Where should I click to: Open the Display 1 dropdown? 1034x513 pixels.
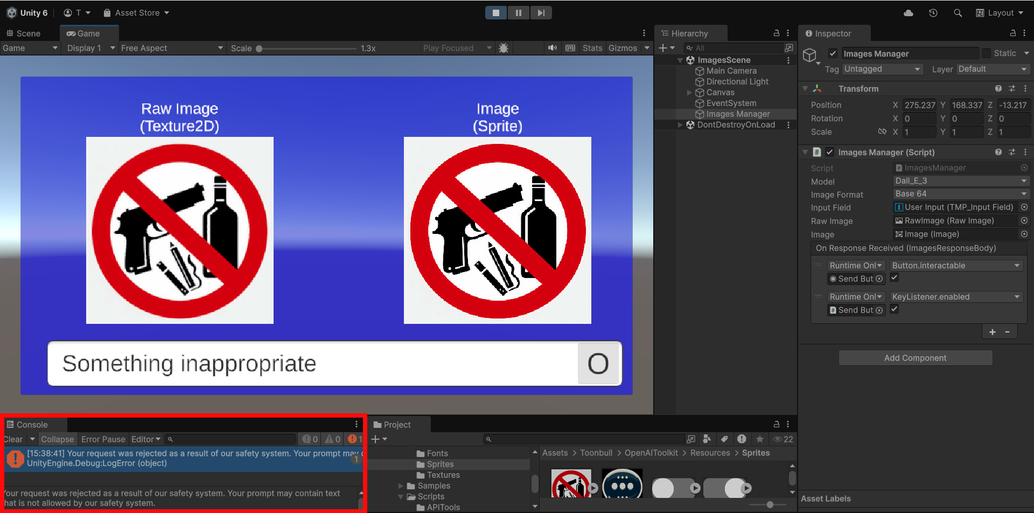pyautogui.click(x=90, y=48)
